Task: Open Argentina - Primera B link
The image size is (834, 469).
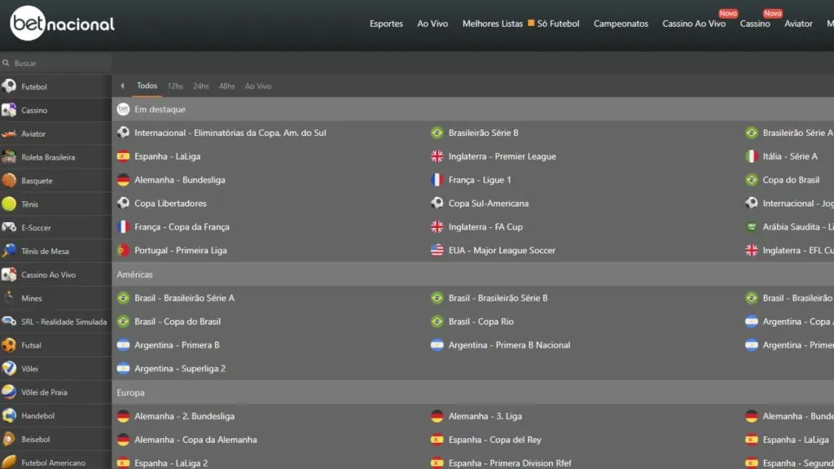Action: (177, 344)
